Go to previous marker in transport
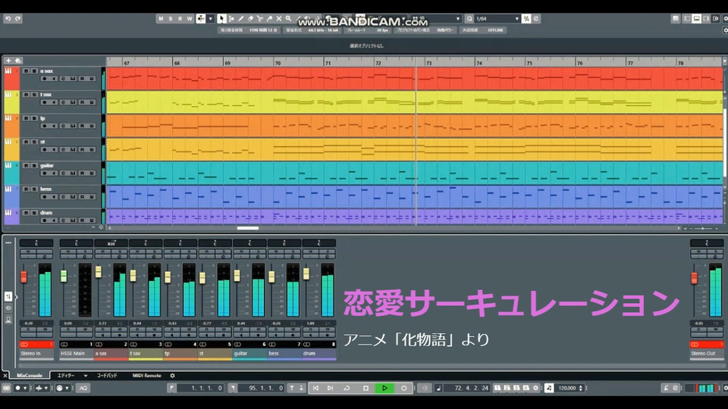728x409 pixels. tap(316, 388)
